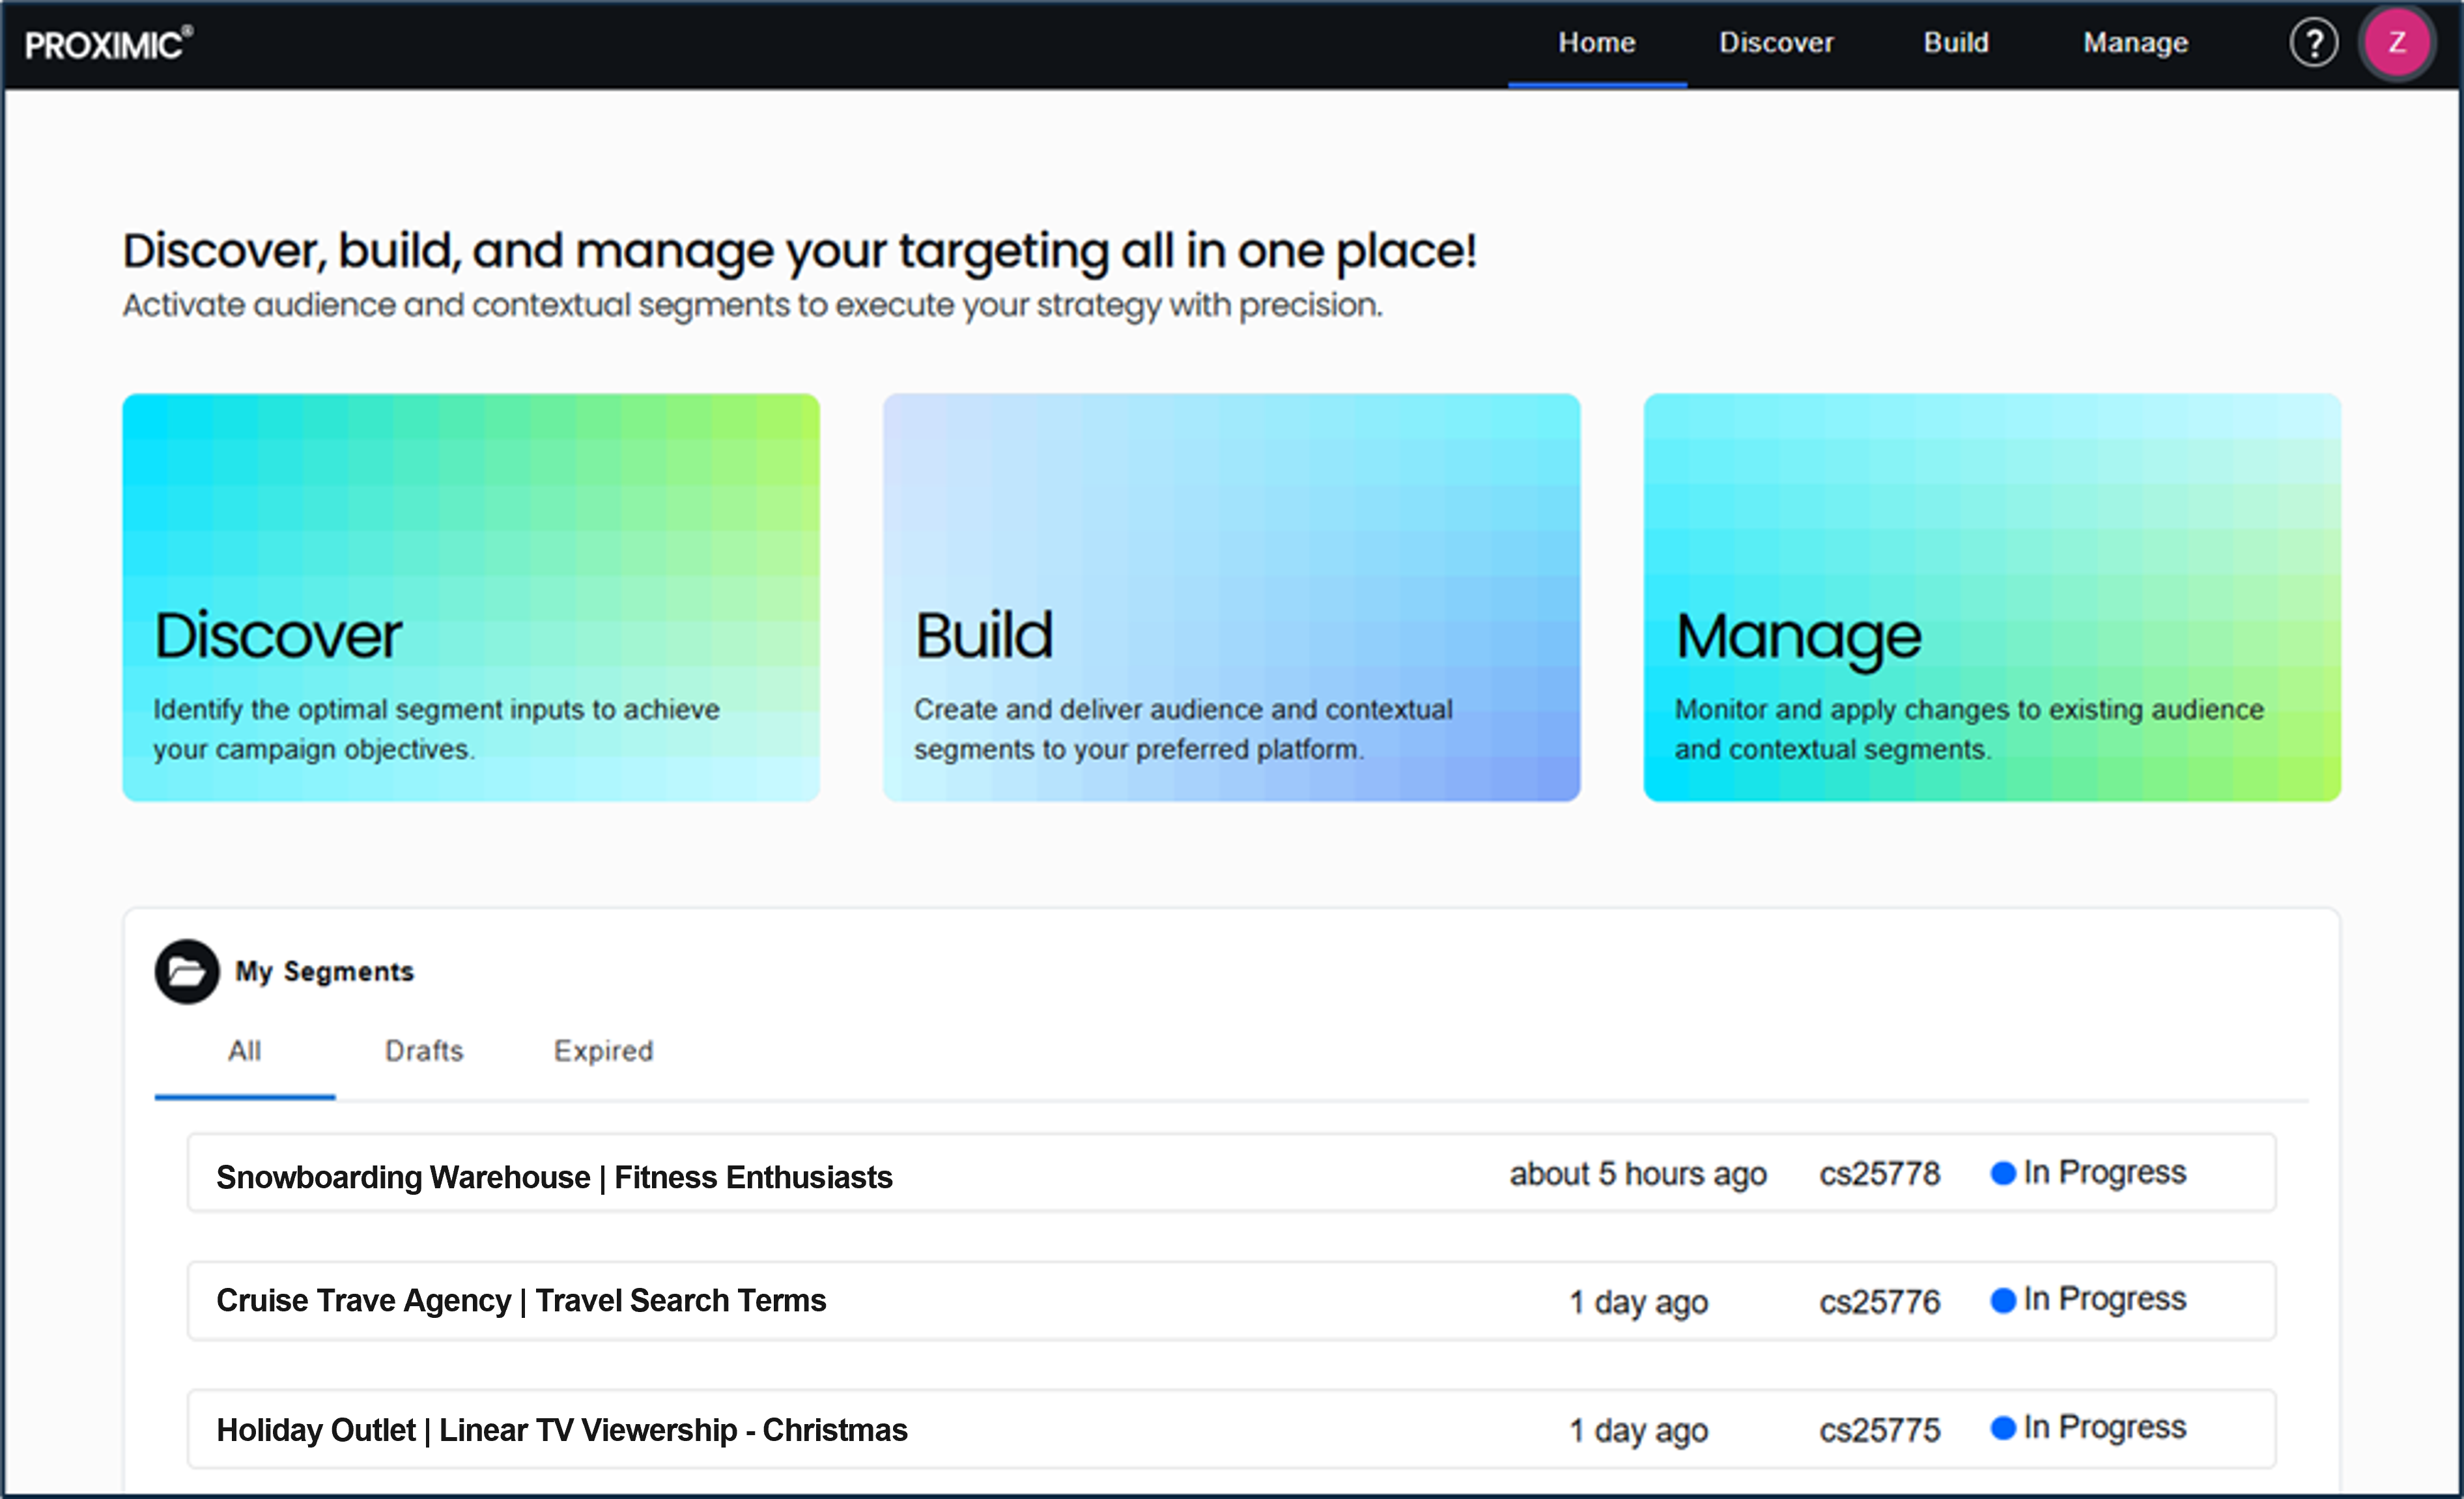Click segment ID cs25775
Viewport: 2464px width, 1499px height.
pyautogui.click(x=1879, y=1430)
